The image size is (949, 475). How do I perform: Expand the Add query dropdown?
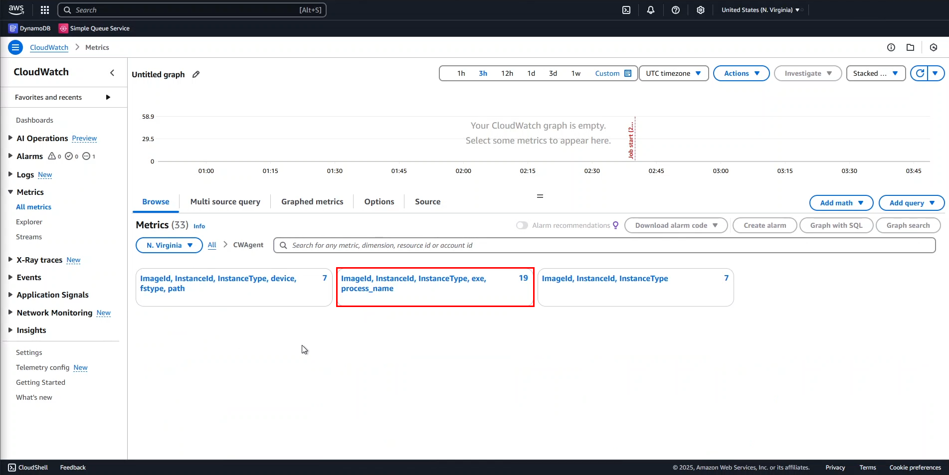[x=911, y=203]
